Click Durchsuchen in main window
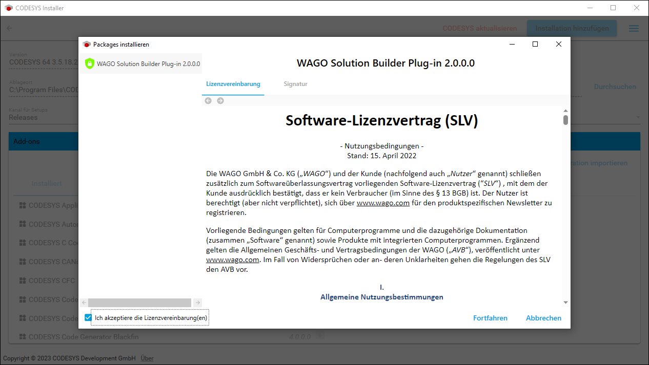The height and width of the screenshot is (365, 649). click(x=615, y=87)
